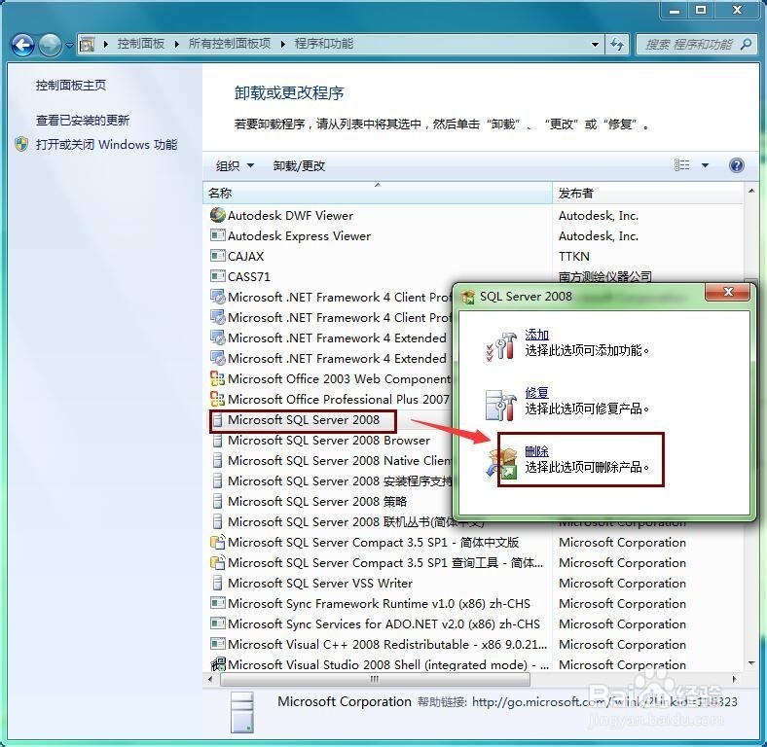This screenshot has width=767, height=747.
Task: Expand the arrow after 所有控制面板项 breadcrumb
Action: point(282,44)
